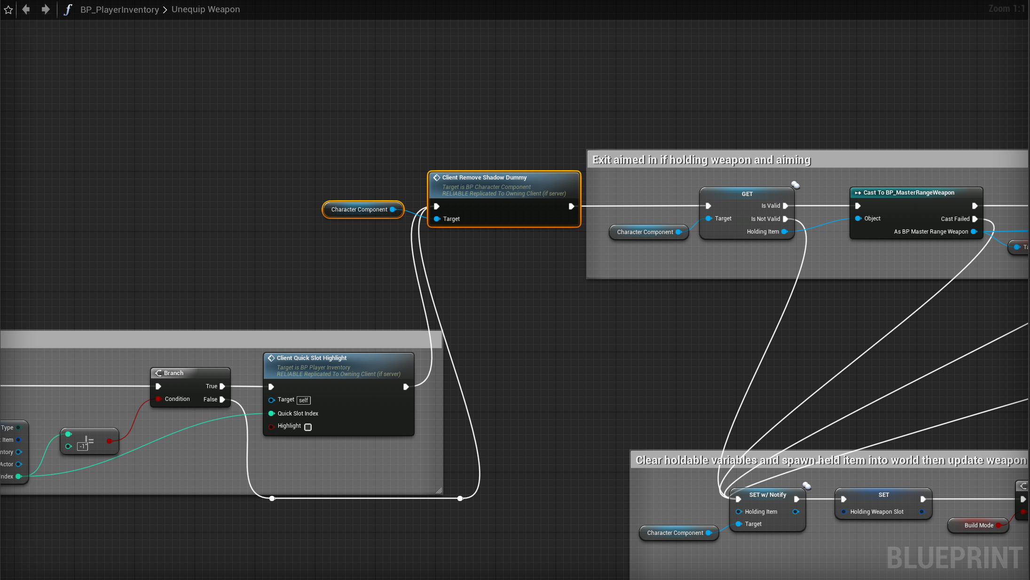Click the Cast To BP_MasterRangeWeapon node icon
The width and height of the screenshot is (1030, 580).
(x=857, y=193)
